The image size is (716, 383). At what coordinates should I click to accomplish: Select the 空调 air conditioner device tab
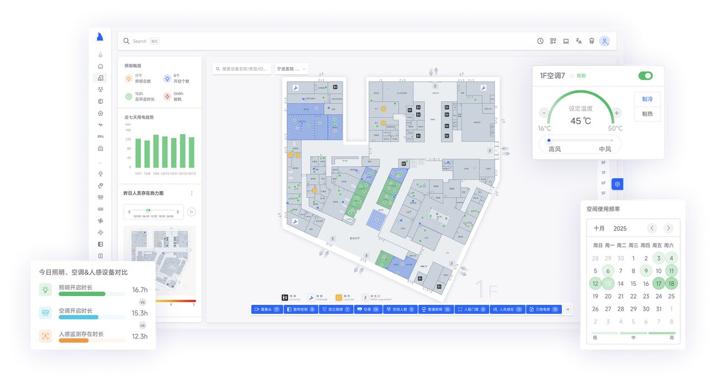pyautogui.click(x=367, y=309)
